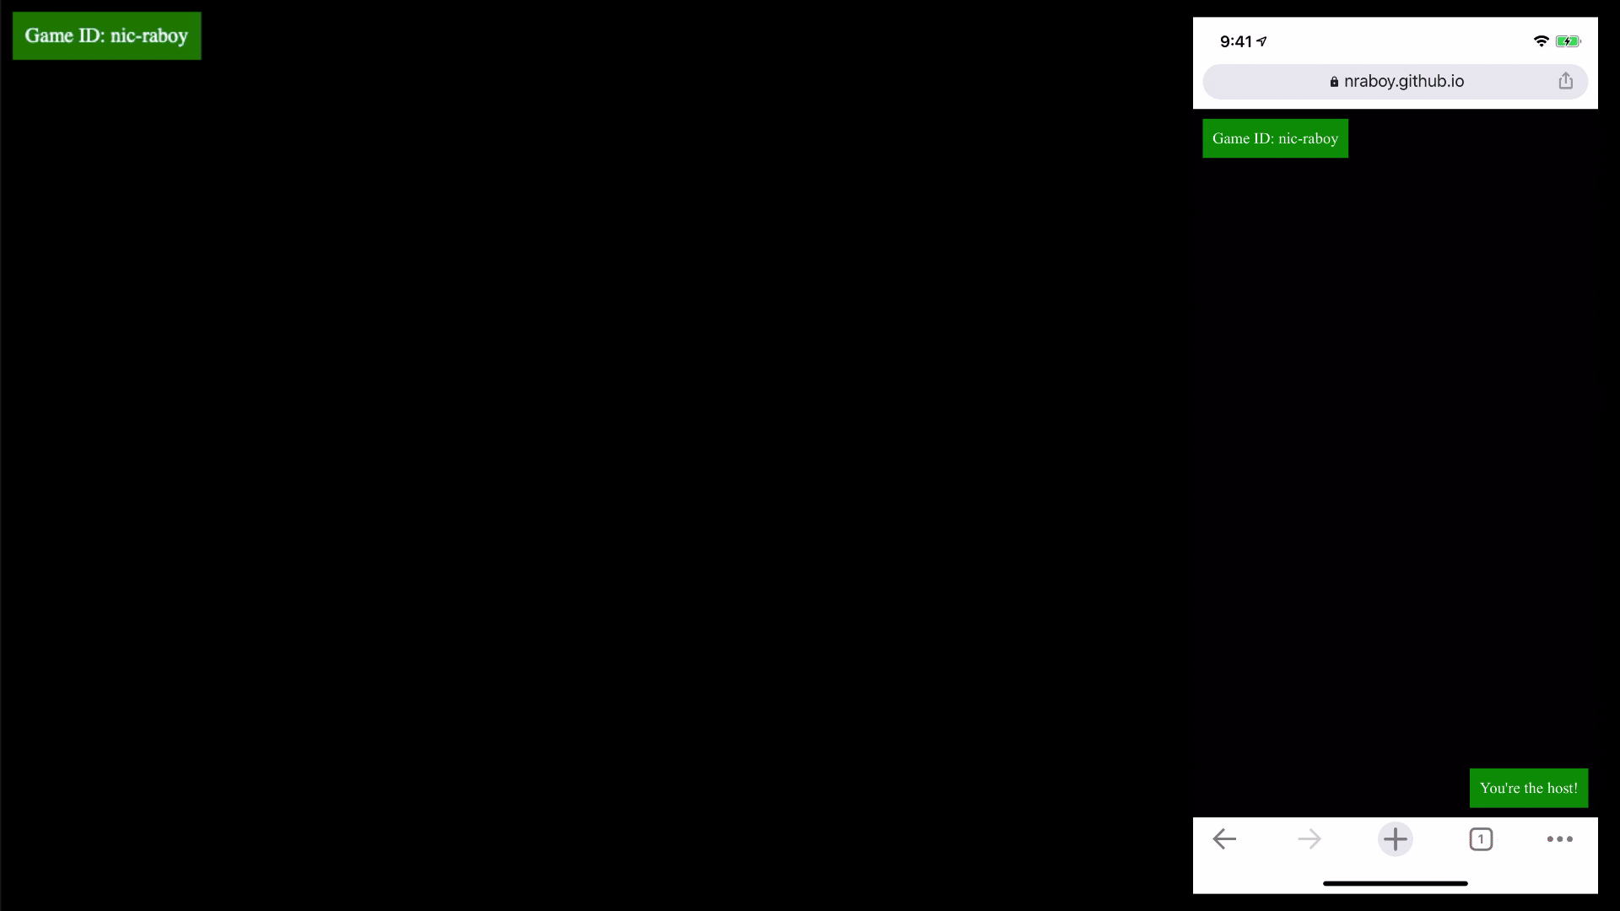Viewport: 1620px width, 911px height.
Task: Tap the new tab plus icon
Action: [1394, 838]
